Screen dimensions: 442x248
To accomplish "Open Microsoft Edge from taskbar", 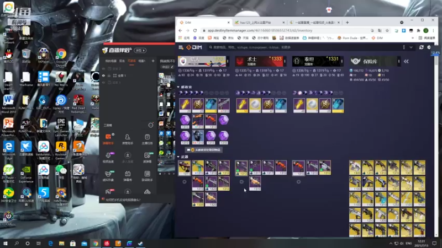I will (x=50, y=244).
